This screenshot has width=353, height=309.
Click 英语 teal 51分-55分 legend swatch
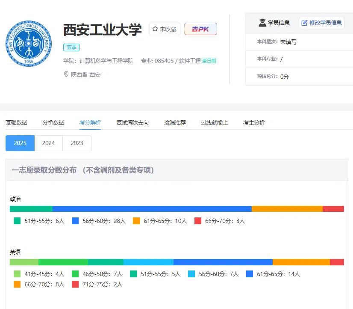pyautogui.click(x=133, y=274)
